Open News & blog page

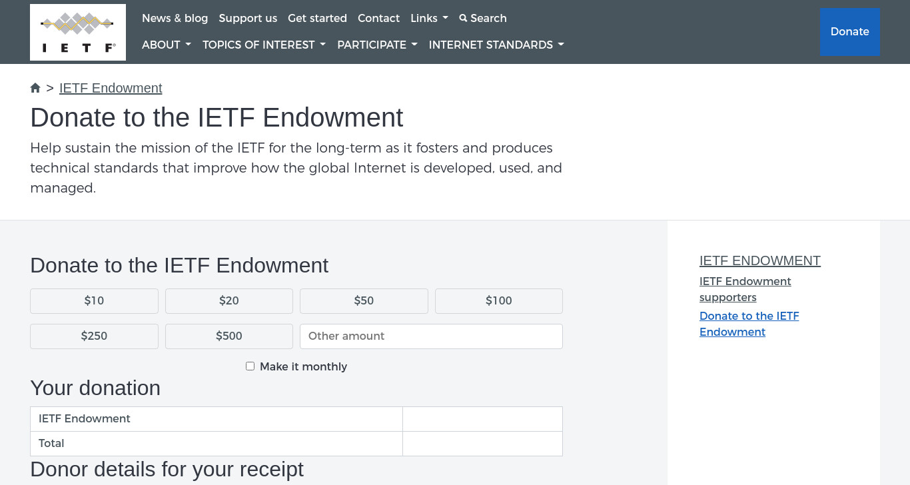pos(175,18)
